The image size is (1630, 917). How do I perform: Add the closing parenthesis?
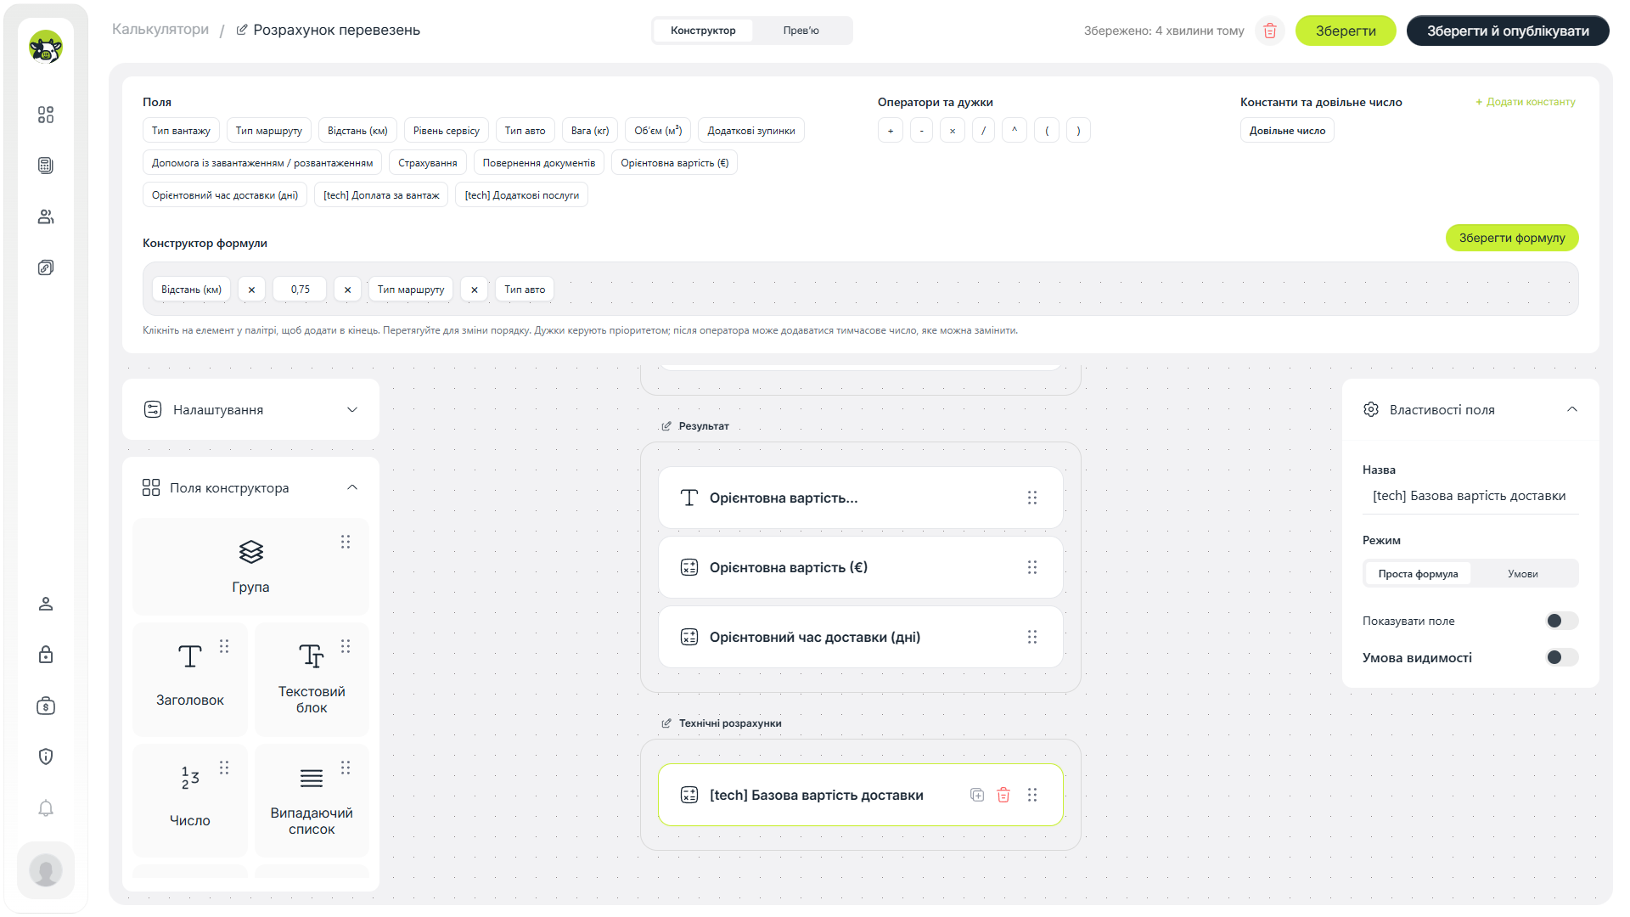coord(1078,131)
